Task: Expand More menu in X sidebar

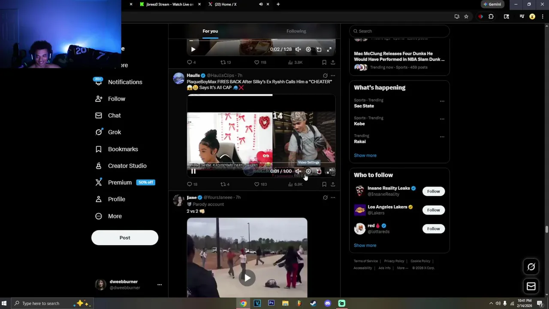Action: coord(109,216)
